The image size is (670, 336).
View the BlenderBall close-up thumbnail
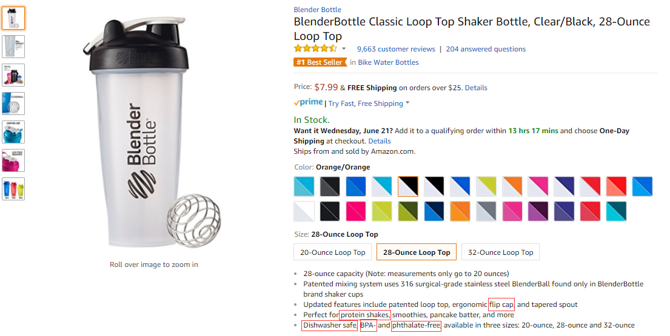pyautogui.click(x=13, y=104)
